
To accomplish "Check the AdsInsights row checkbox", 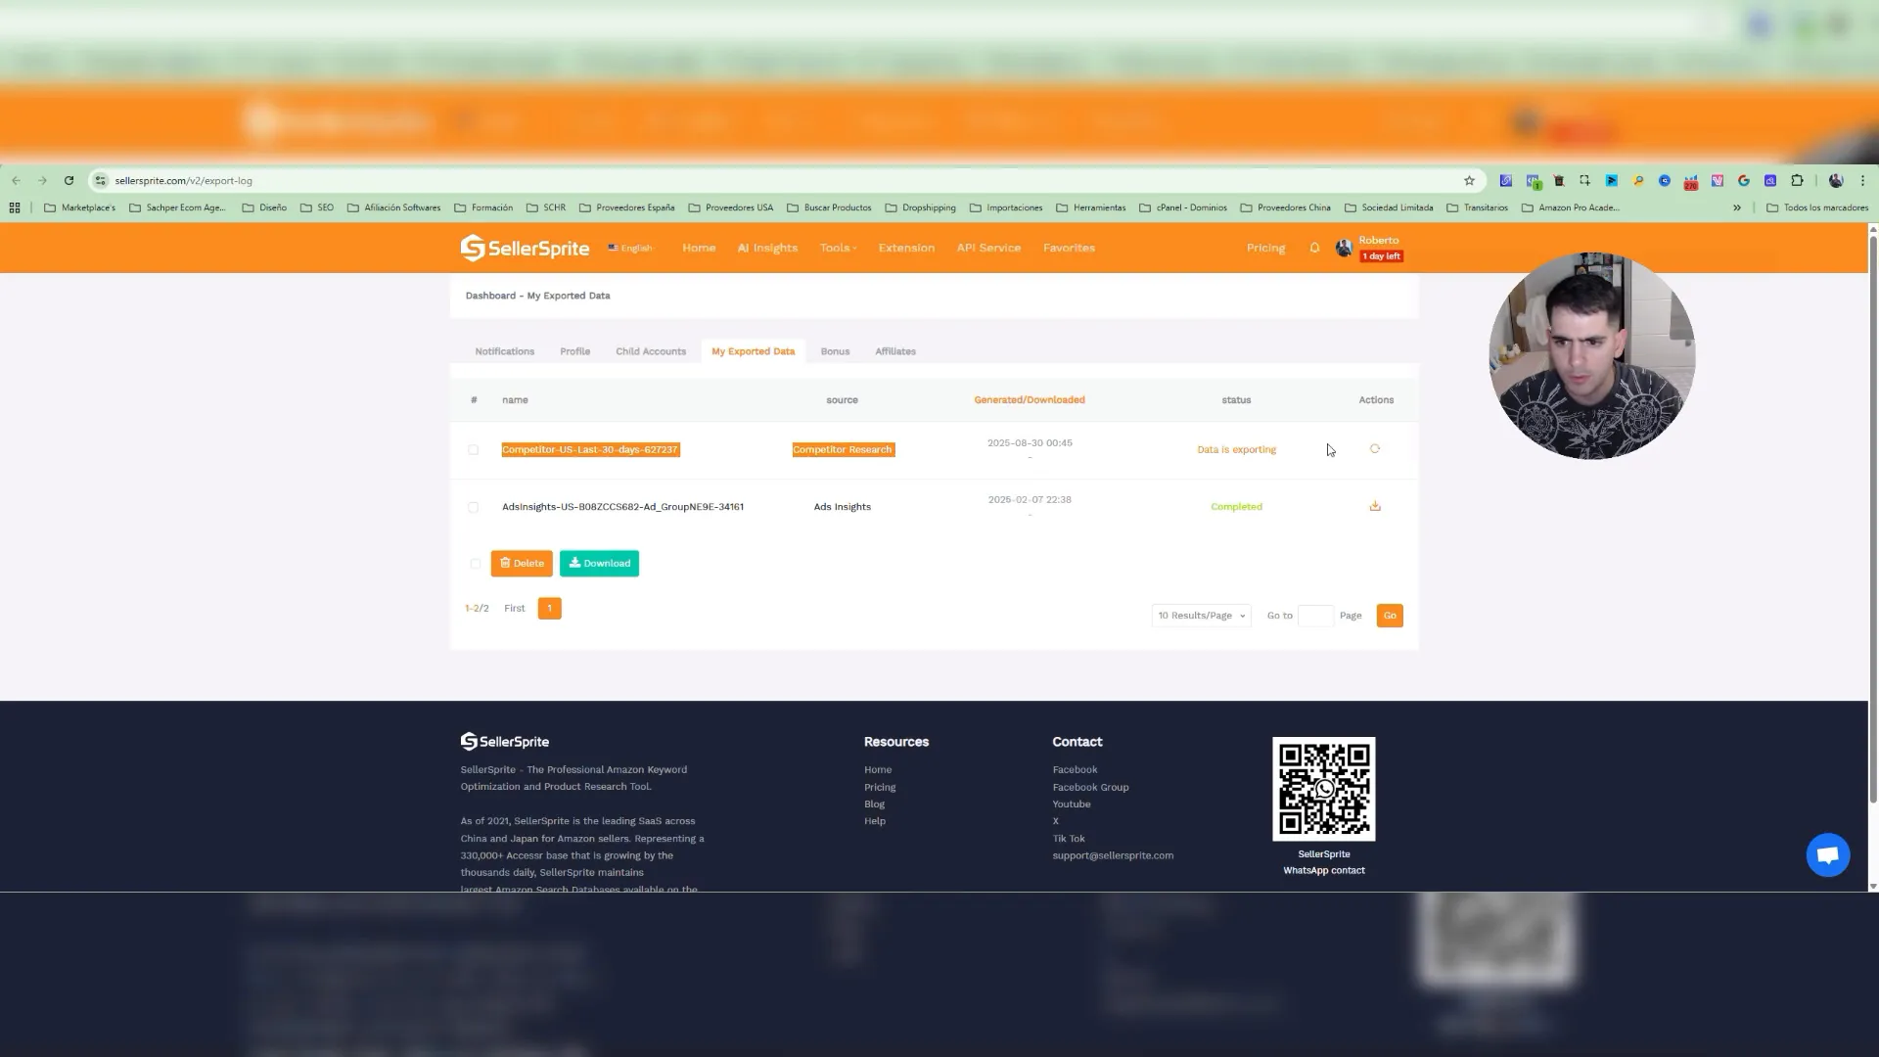I will pyautogui.click(x=474, y=507).
